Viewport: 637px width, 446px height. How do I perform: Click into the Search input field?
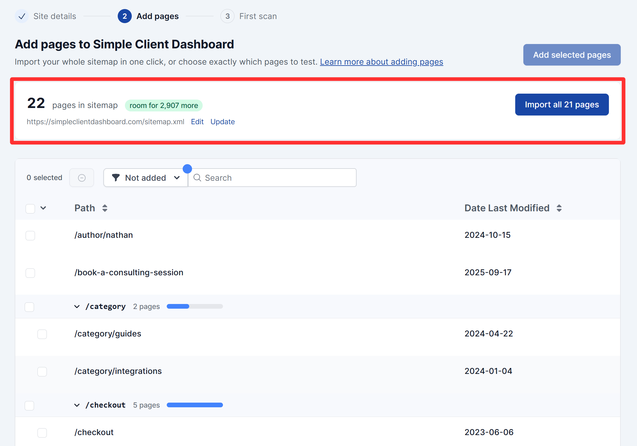[x=272, y=178]
